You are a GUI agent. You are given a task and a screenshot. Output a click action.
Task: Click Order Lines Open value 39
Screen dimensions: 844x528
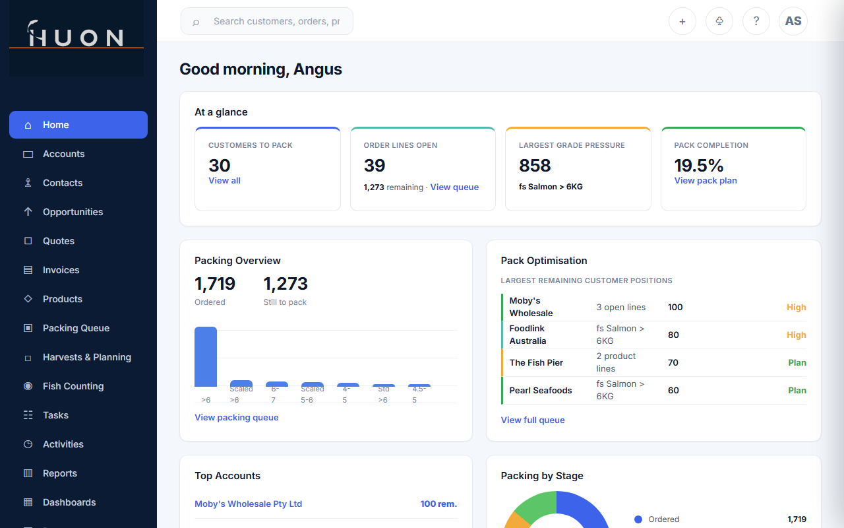click(375, 166)
